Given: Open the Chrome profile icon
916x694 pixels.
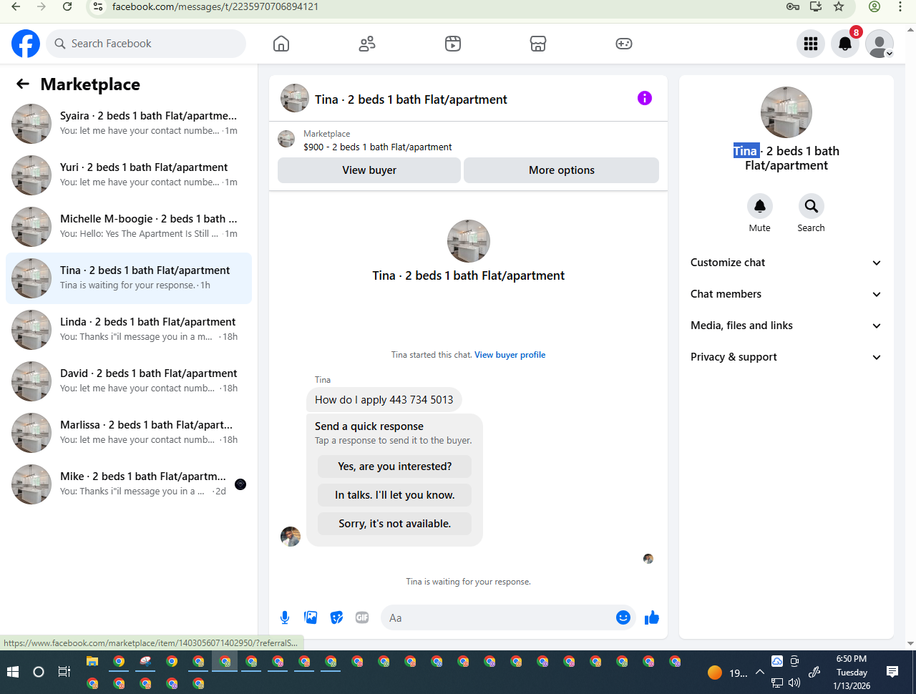Looking at the screenshot, I should [874, 6].
